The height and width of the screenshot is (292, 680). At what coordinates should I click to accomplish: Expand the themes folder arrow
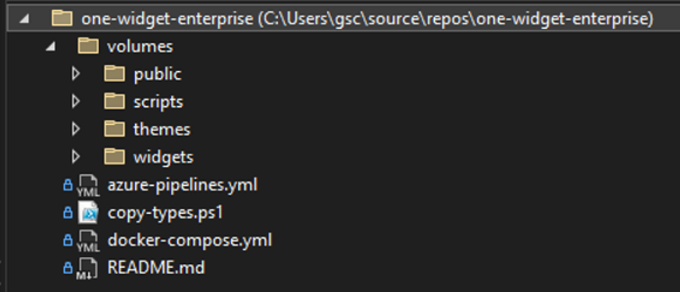(76, 130)
